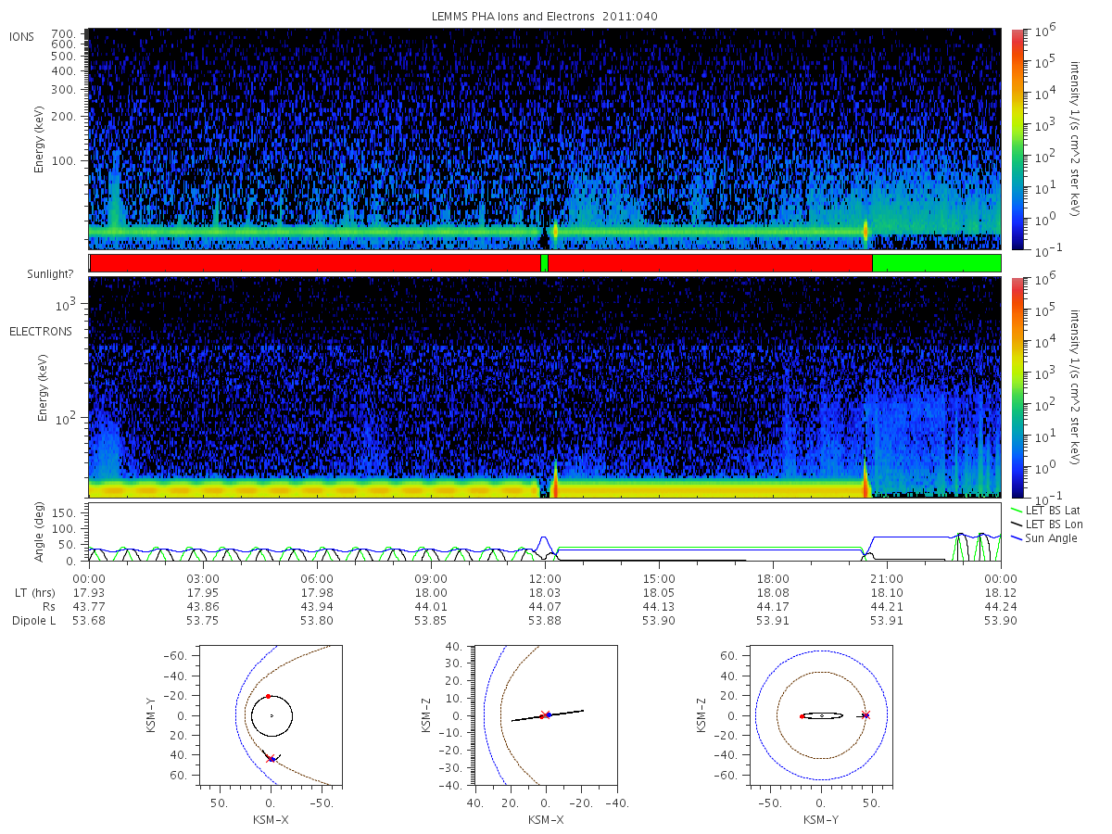Image resolution: width=1112 pixels, height=834 pixels.
Task: Click the small green Sunlight segment near 12:00
Action: (544, 263)
